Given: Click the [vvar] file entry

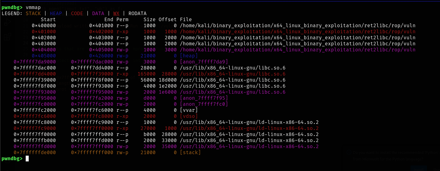Looking at the screenshot, I should click(189, 110).
